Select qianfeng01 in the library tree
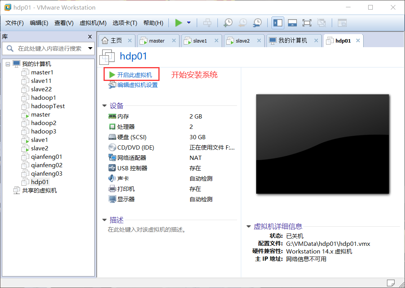 coord(46,157)
